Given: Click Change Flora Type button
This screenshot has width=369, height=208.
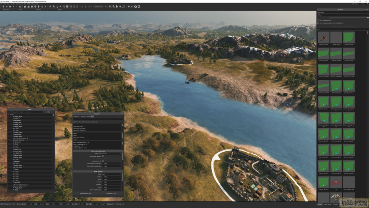Looking at the screenshot, I should tap(111, 193).
